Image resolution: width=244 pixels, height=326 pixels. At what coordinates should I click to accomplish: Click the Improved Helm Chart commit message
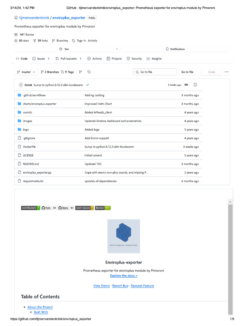pos(98,104)
